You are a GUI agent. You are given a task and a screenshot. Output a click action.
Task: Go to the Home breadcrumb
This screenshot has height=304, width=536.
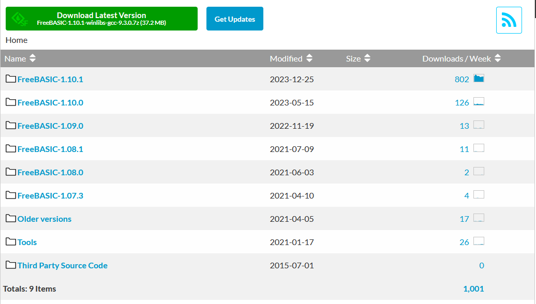tap(17, 40)
